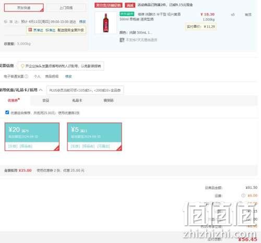Toggle the ¥20 coupon card

pos(32,137)
